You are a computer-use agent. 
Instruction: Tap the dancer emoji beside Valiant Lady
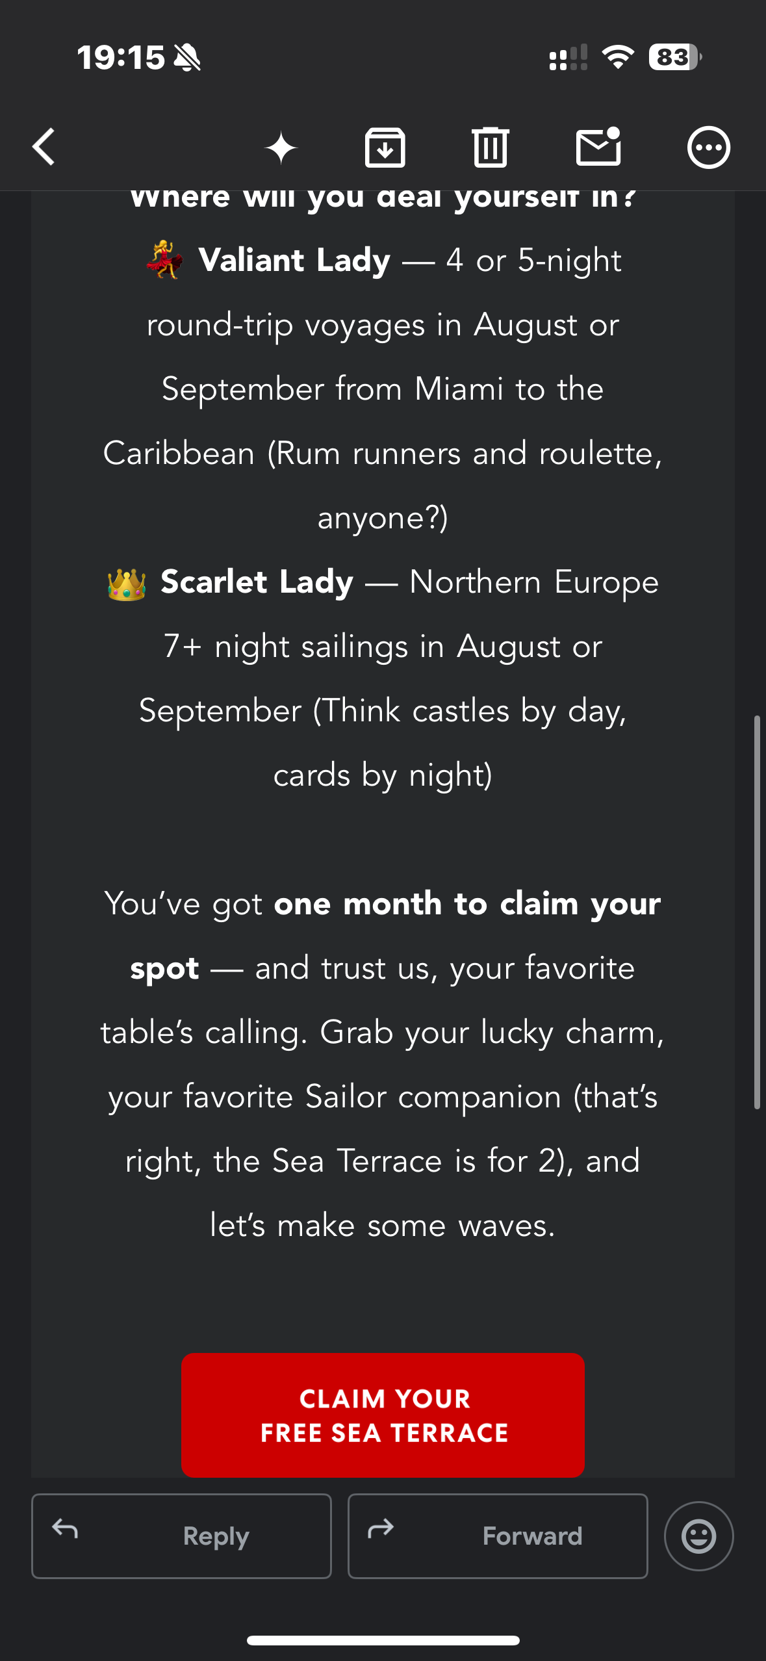[x=164, y=259]
